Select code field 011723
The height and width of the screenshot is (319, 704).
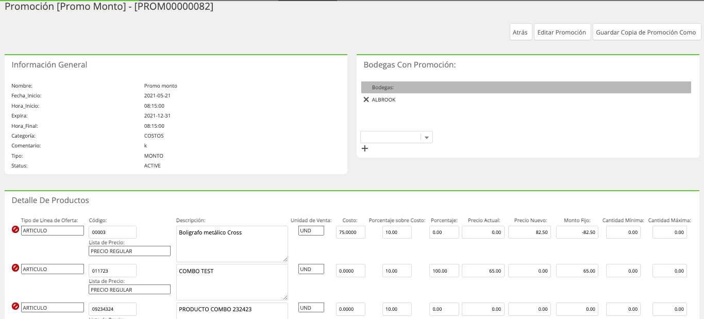pos(112,271)
